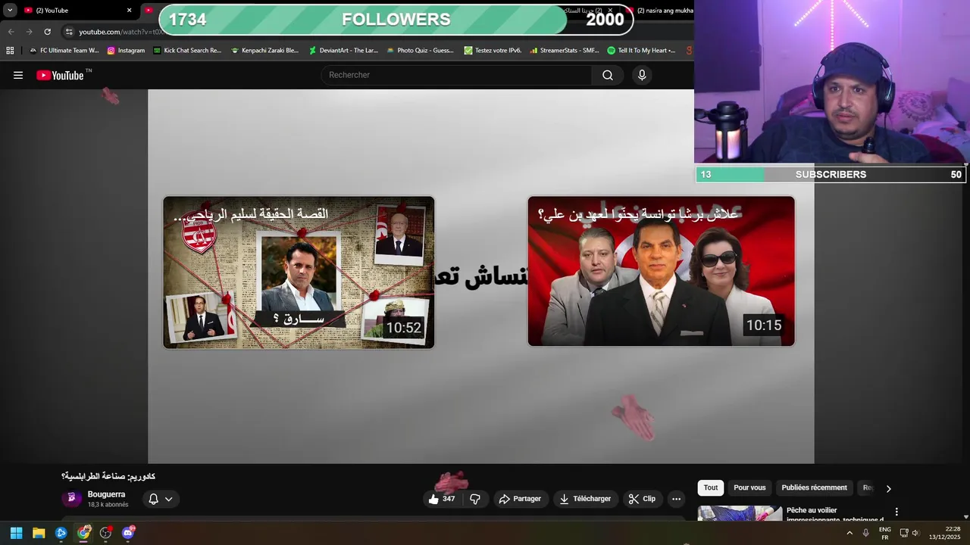Image resolution: width=970 pixels, height=545 pixels.
Task: Switch to the (2) YouTube browser tab
Action: [74, 11]
